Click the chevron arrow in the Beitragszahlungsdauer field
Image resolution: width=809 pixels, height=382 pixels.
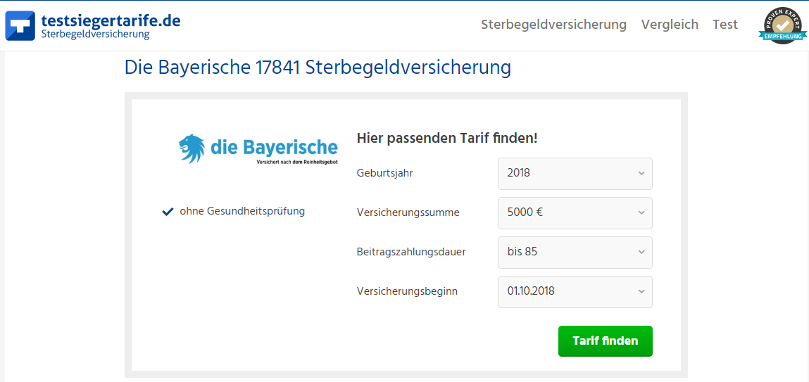coord(641,253)
